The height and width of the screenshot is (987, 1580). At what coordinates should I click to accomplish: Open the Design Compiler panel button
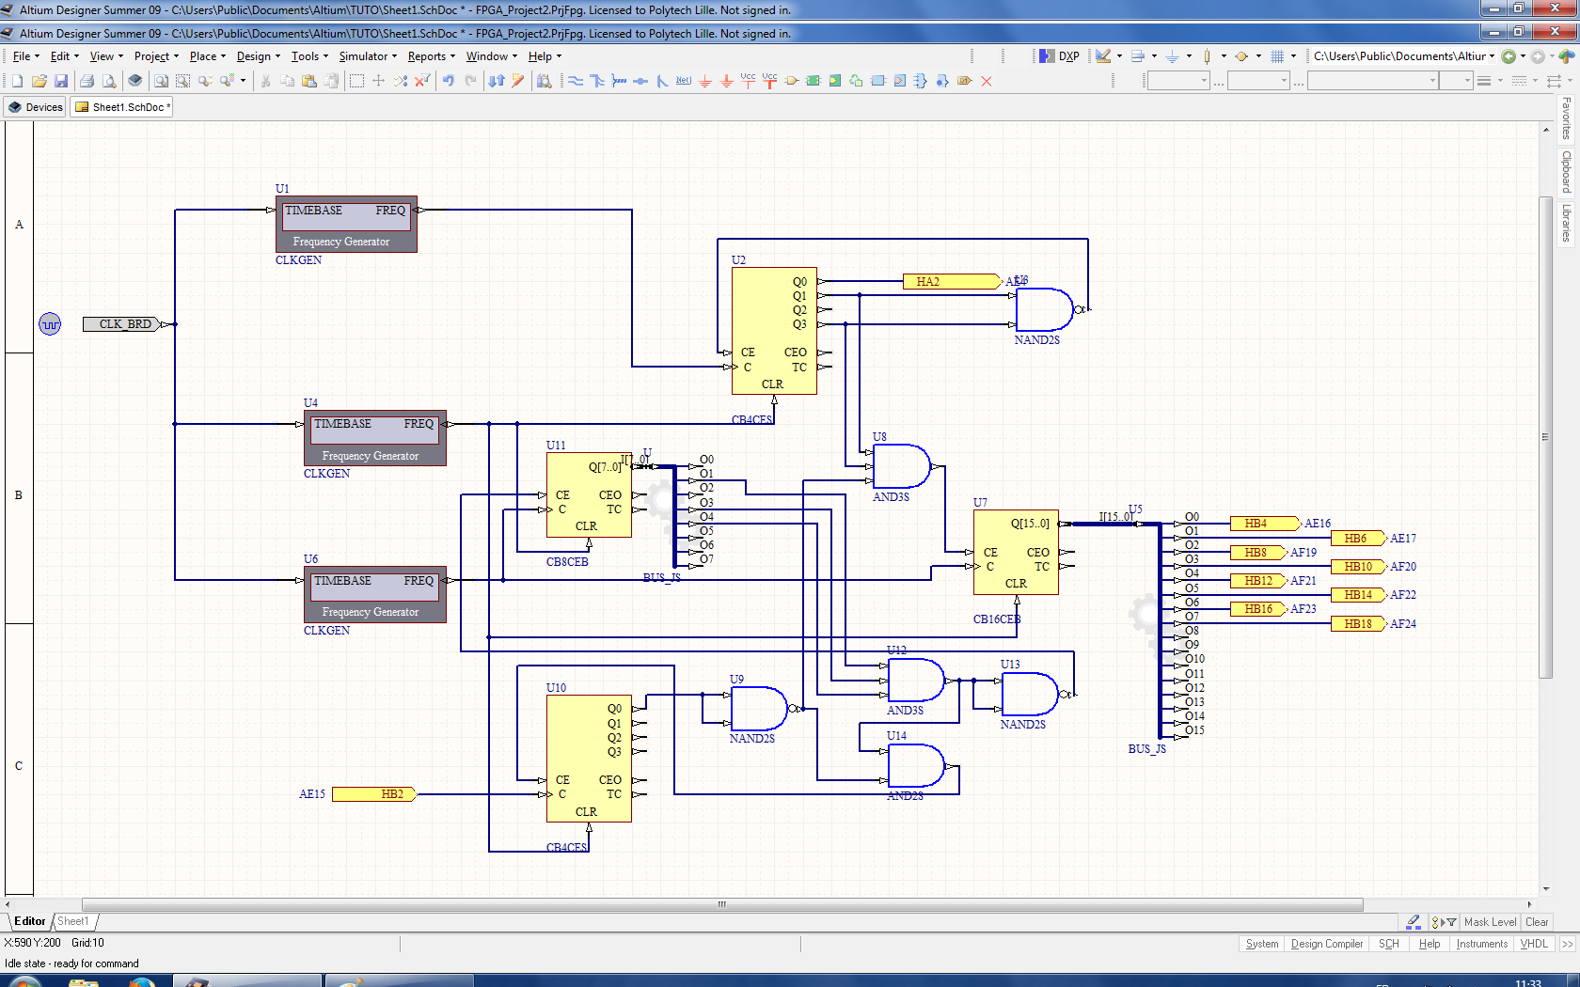pos(1326,944)
